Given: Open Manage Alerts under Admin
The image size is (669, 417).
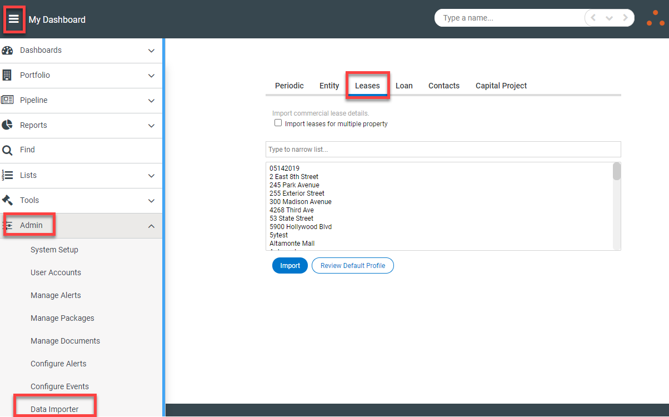Looking at the screenshot, I should [56, 295].
